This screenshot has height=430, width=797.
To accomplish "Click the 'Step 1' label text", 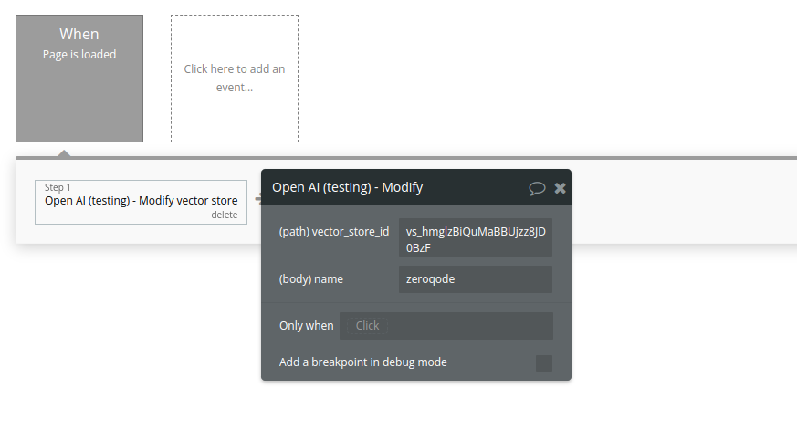I will pyautogui.click(x=58, y=187).
